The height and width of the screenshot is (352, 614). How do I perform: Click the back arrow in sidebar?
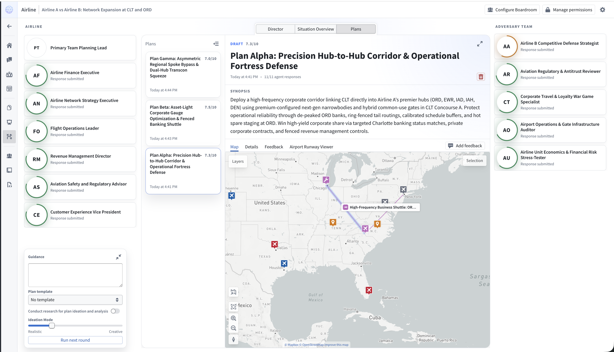(x=9, y=26)
